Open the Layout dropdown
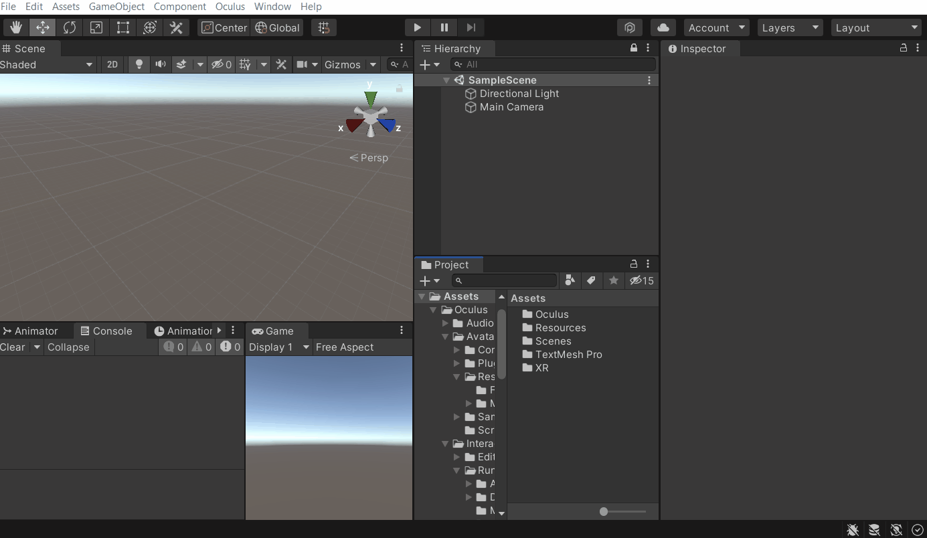 [877, 27]
